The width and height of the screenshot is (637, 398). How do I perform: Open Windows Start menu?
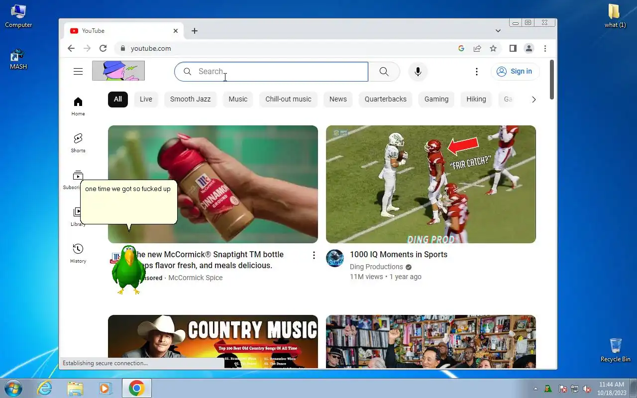coord(12,388)
